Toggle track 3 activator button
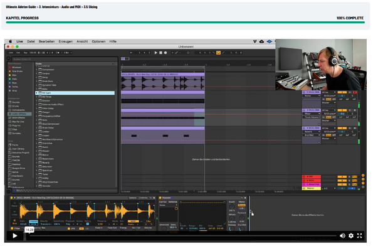The height and width of the screenshot is (251, 373). tap(342, 110)
